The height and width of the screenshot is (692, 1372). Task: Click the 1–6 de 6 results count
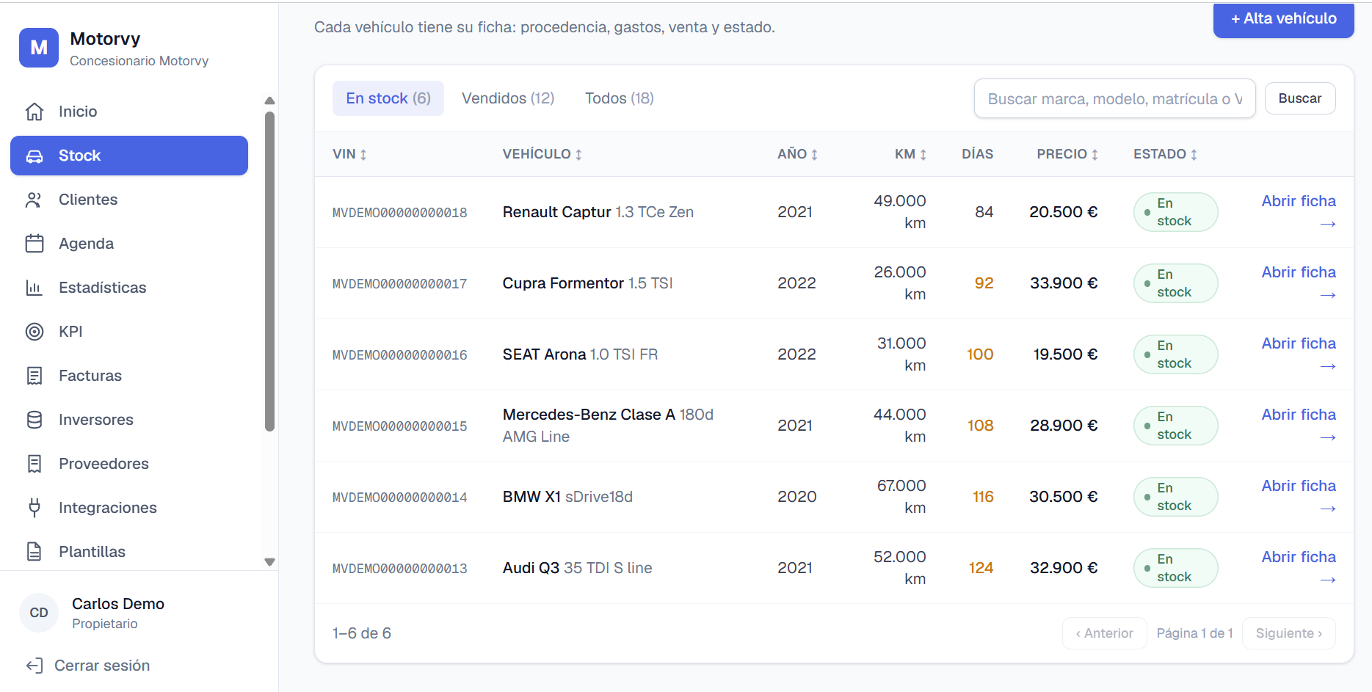pos(362,633)
